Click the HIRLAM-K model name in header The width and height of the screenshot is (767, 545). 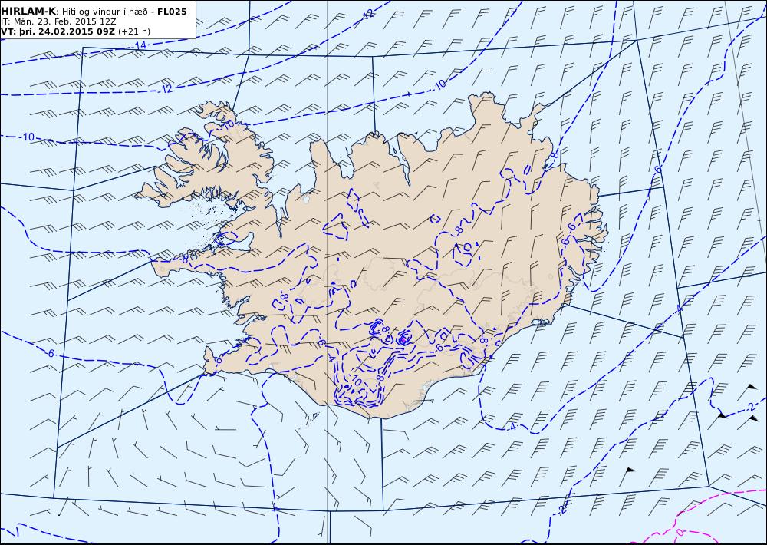pyautogui.click(x=28, y=12)
